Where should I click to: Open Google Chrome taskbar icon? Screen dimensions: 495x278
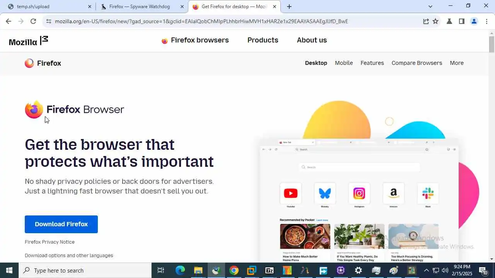[234, 270]
